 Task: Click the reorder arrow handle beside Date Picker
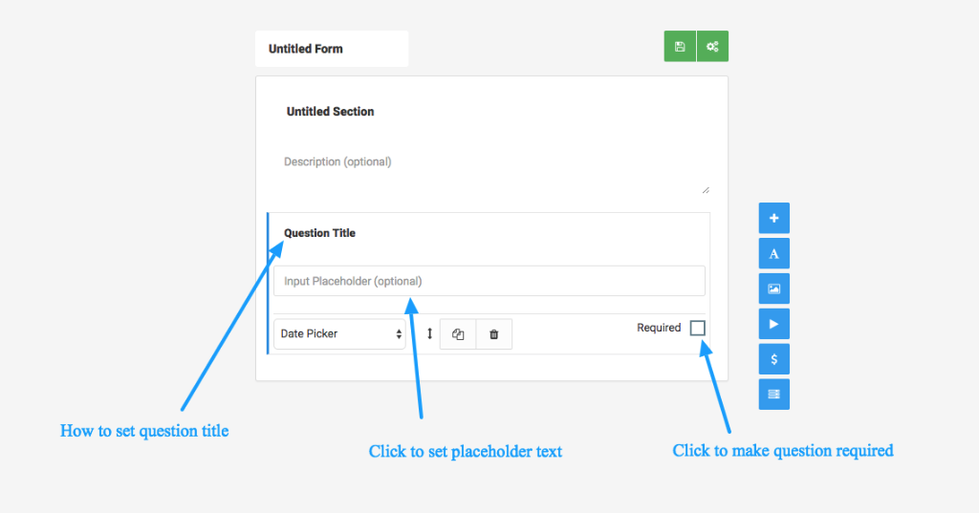click(429, 334)
